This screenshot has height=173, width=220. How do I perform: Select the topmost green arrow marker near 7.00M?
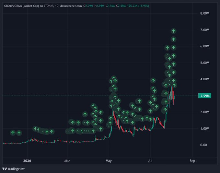174,31
